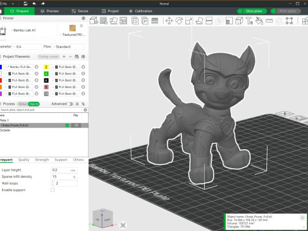
Task: Click the Undo arrow icon
Action: (34, 3)
